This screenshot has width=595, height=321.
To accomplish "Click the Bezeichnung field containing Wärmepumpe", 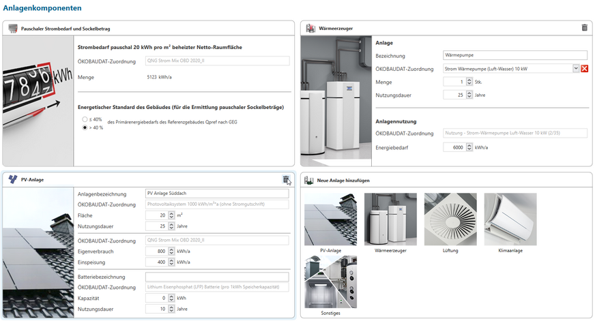I will (x=514, y=55).
